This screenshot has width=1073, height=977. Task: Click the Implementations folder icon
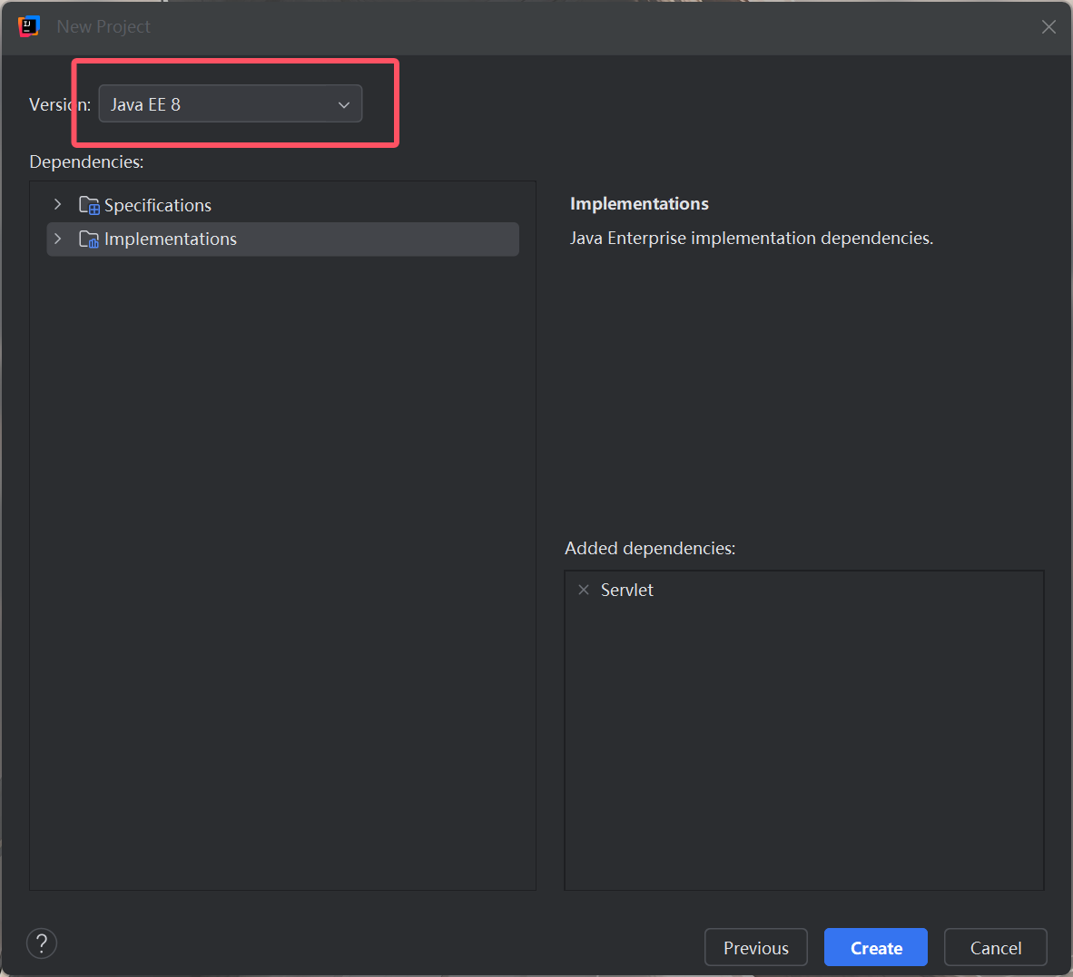pyautogui.click(x=89, y=239)
